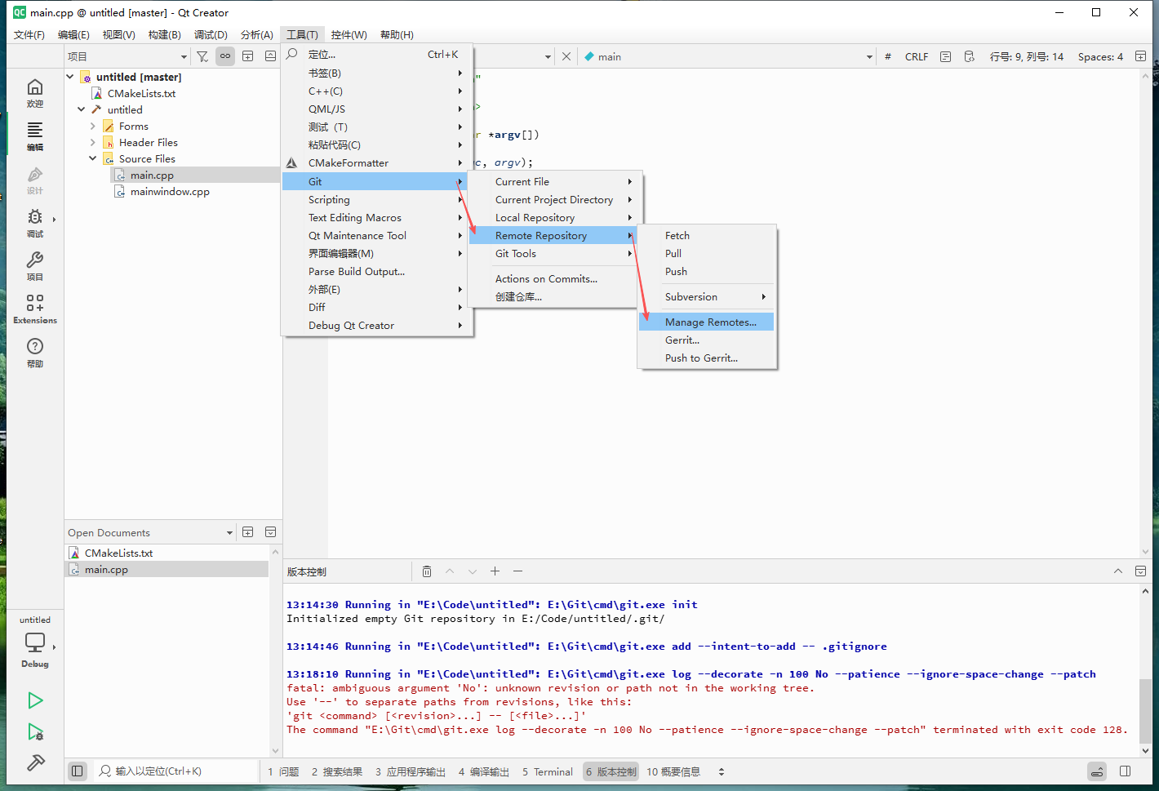Click the Open Documents list scrollbar
Screen dimensions: 1159x791
coord(275,651)
